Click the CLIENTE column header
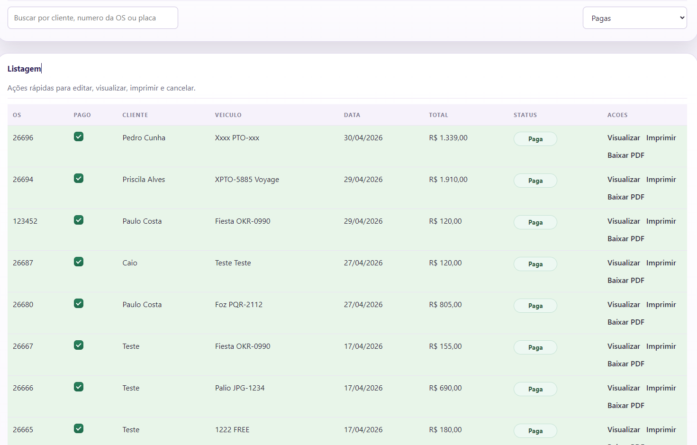 pyautogui.click(x=135, y=115)
